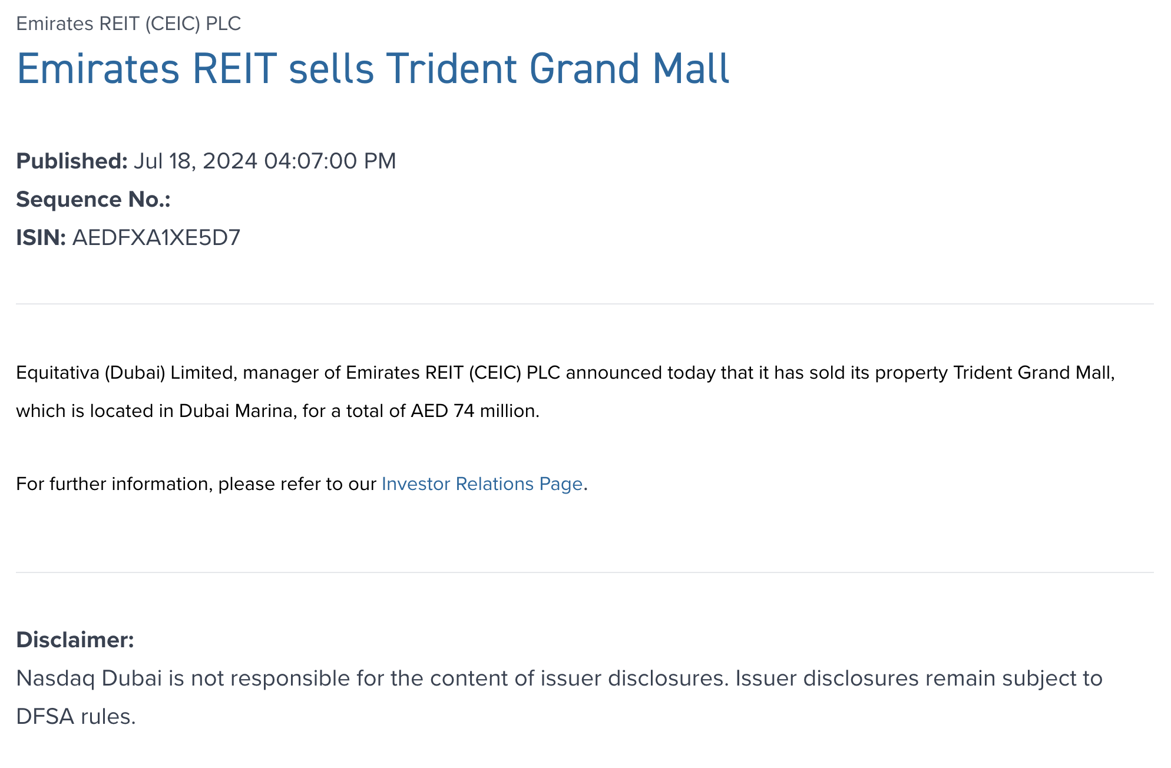Click the 'Disclaimer:' heading
The height and width of the screenshot is (768, 1171).
75,640
